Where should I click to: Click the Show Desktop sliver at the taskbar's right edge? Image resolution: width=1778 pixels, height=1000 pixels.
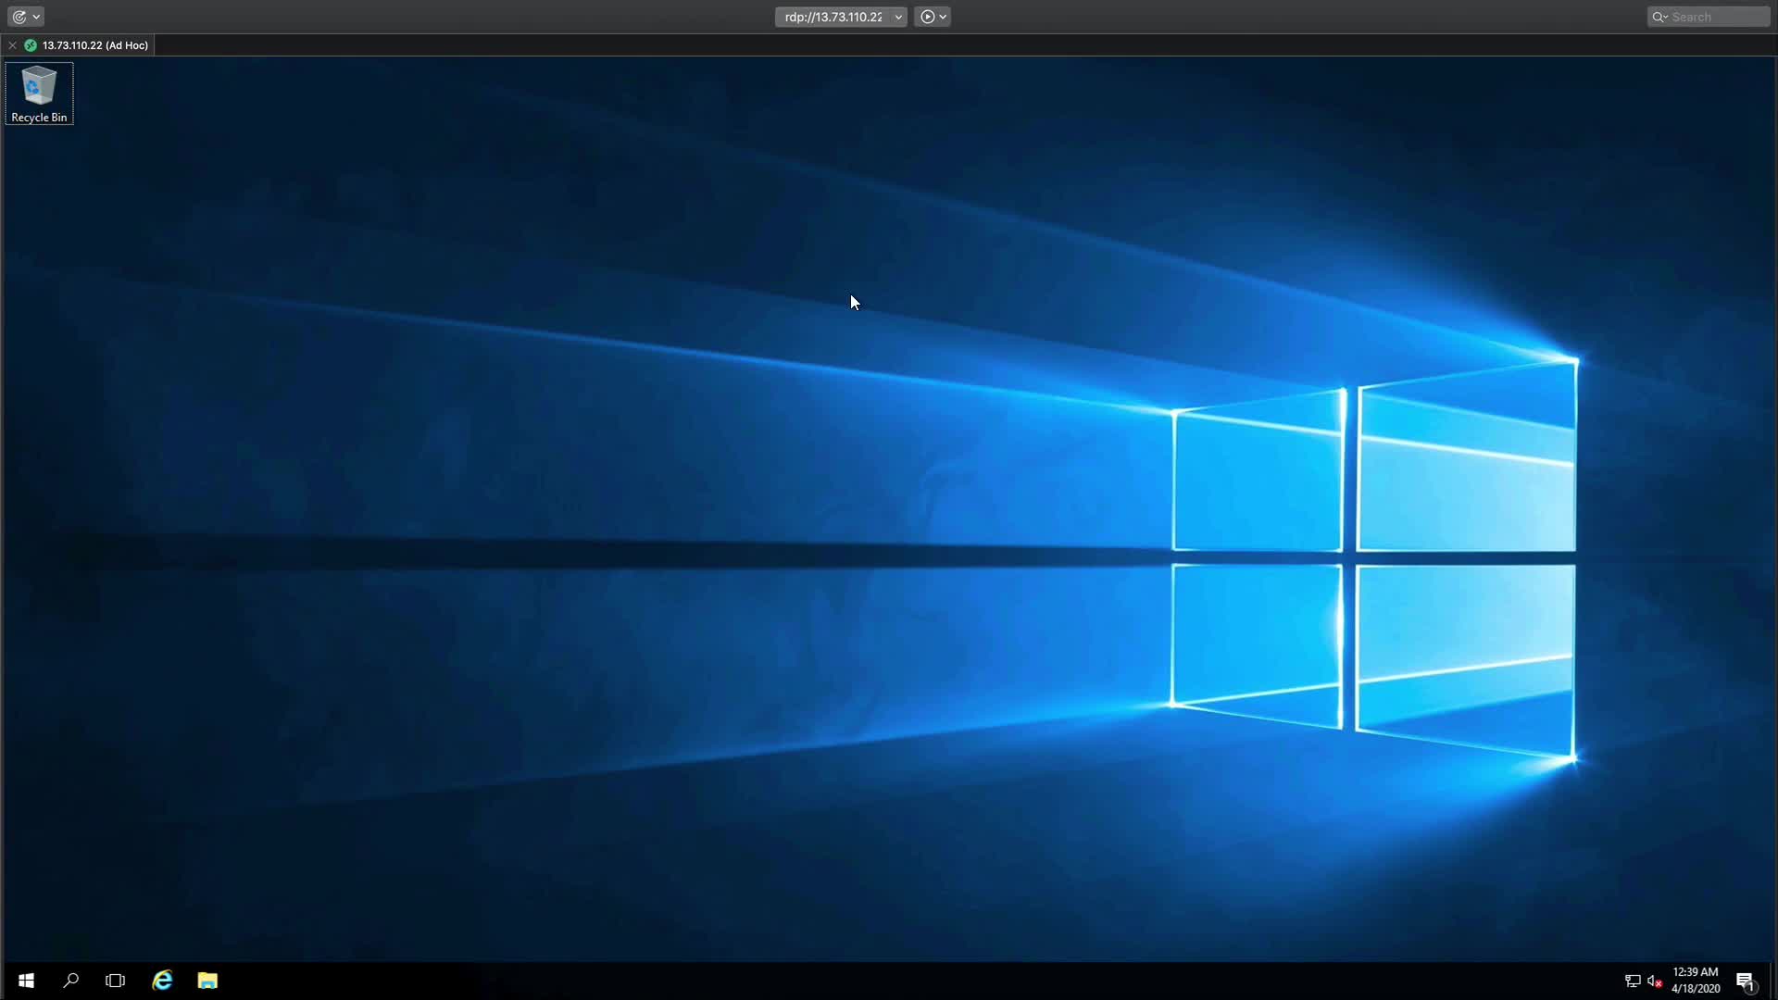point(1774,981)
